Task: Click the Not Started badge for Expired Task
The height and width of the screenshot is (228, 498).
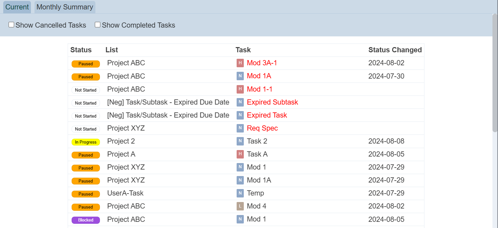Action: pos(86,116)
